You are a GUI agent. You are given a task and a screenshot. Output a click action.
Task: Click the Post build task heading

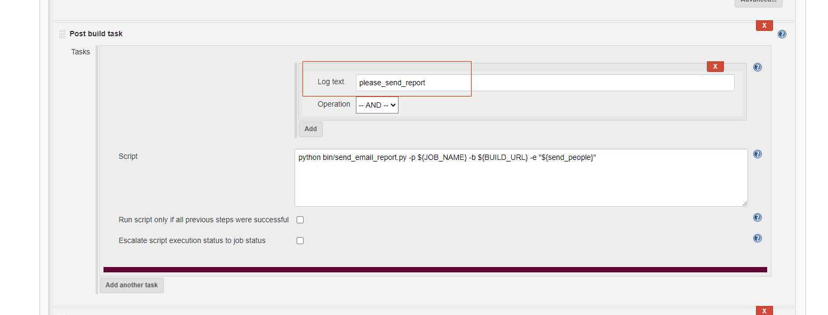click(x=96, y=34)
